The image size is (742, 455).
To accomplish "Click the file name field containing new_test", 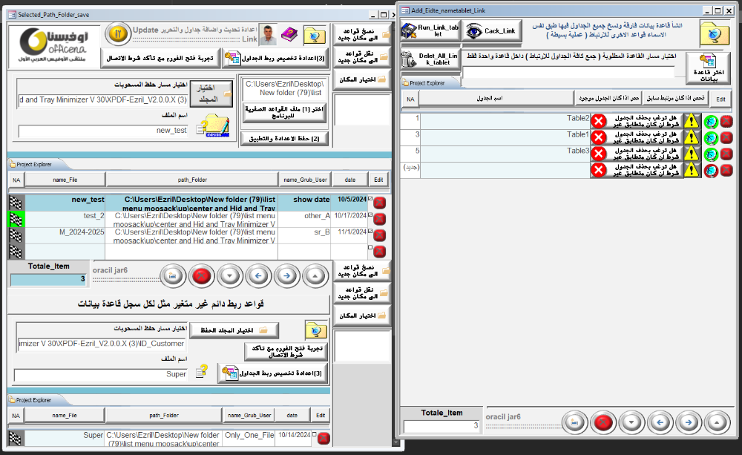I will pyautogui.click(x=105, y=131).
